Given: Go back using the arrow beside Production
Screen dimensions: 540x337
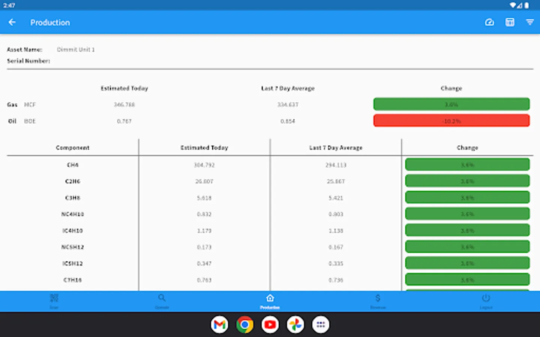Looking at the screenshot, I should [x=12, y=22].
